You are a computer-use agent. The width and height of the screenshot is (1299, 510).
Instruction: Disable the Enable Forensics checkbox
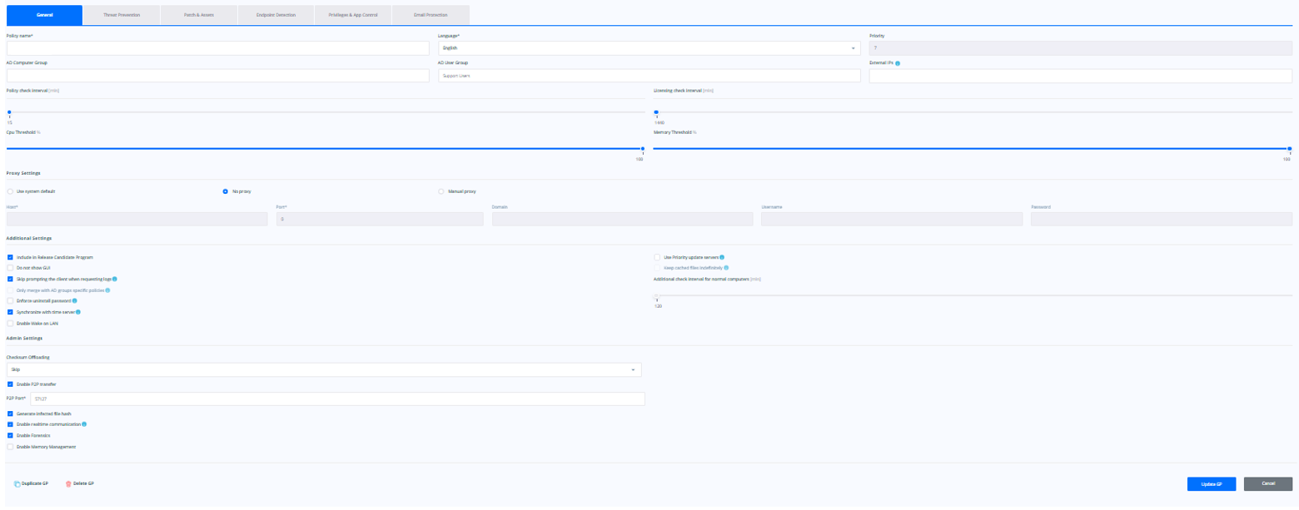10,435
